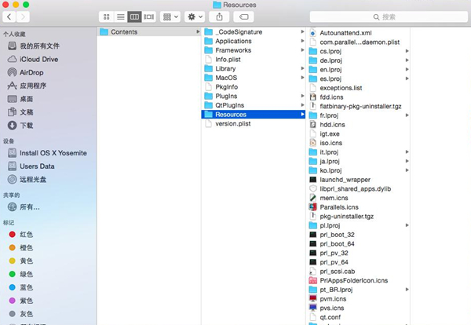Image resolution: width=471 pixels, height=325 pixels.
Task: Select the blue tag in sidebar
Action: pos(26,287)
